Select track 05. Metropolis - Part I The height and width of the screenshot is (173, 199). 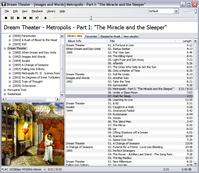click(129, 89)
